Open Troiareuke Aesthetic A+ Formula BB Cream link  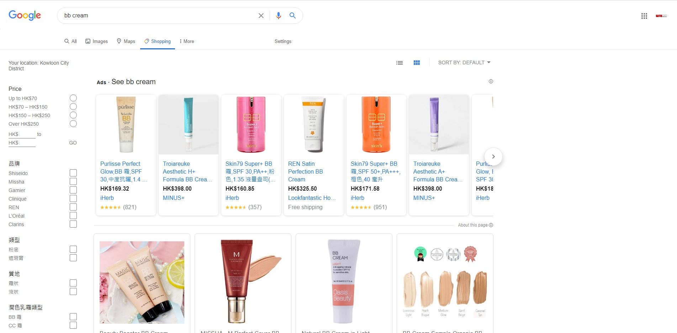pos(438,171)
